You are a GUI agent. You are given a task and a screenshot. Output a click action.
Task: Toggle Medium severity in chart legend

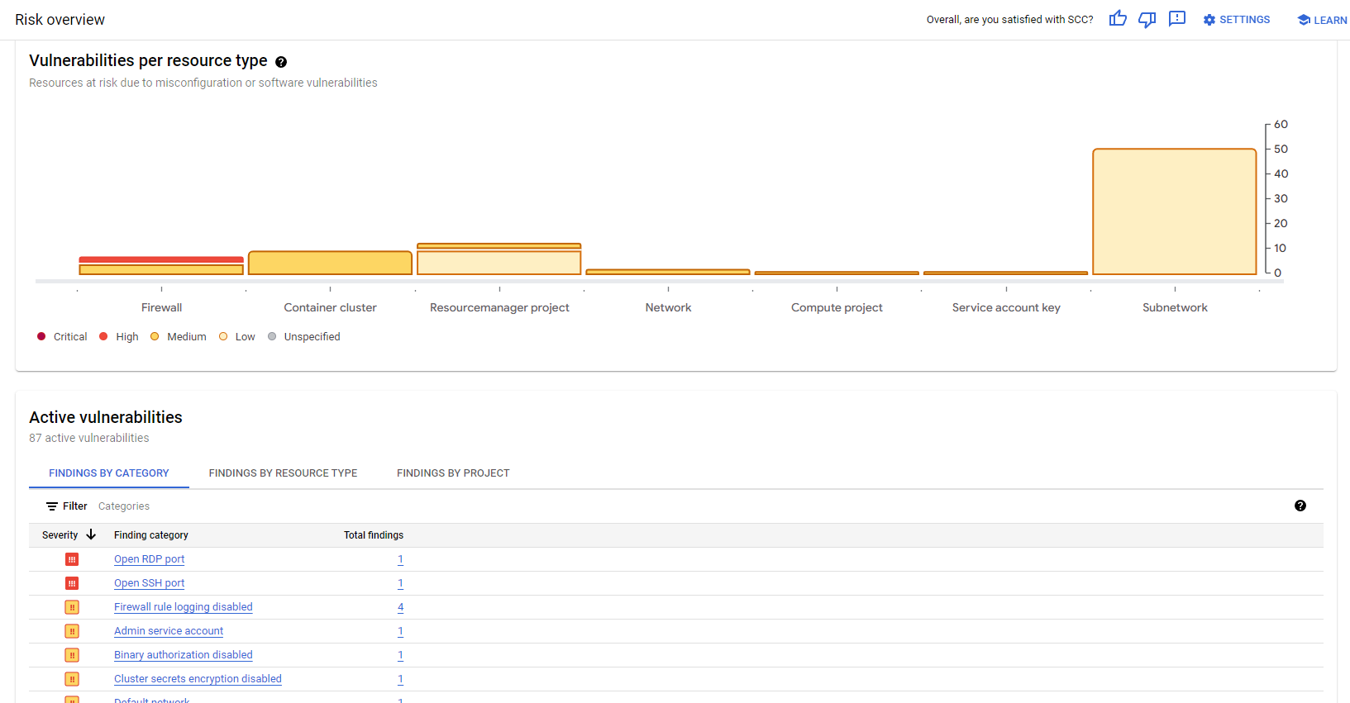[x=155, y=336]
